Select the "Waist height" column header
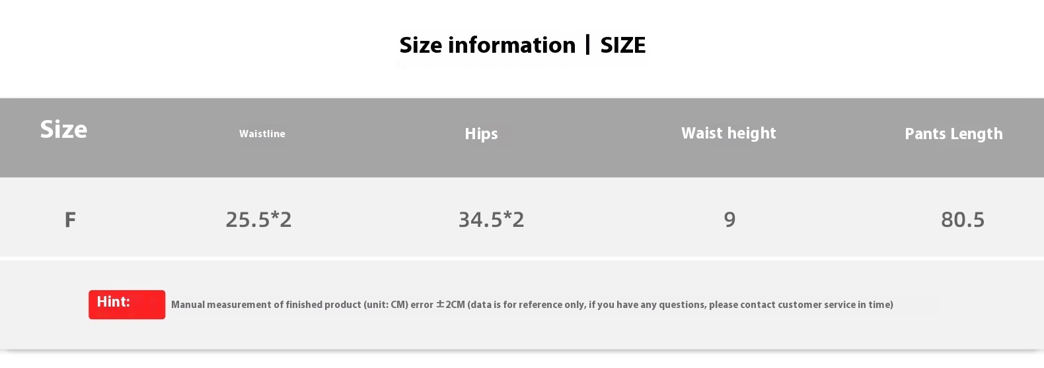Screen dimensions: 1044x368 (728, 133)
